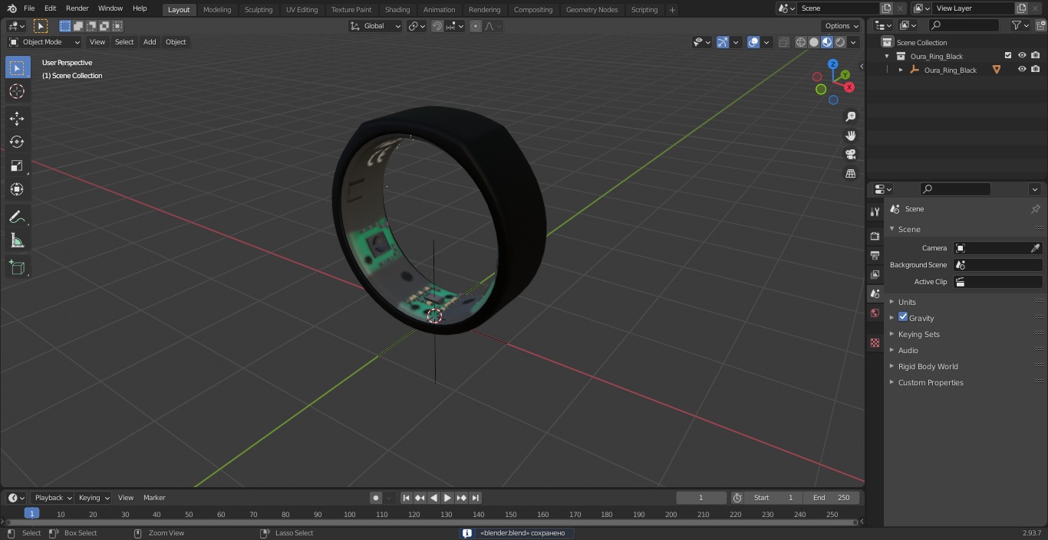Image resolution: width=1048 pixels, height=540 pixels.
Task: Disable rendering for Oura_Ring_Black collection camera icon
Action: tap(1035, 56)
